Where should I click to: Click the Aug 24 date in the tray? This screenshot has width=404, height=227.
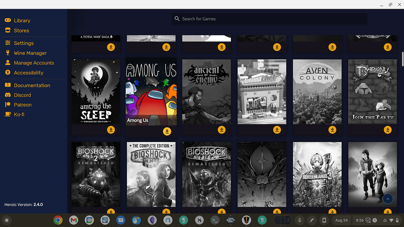[x=341, y=220]
